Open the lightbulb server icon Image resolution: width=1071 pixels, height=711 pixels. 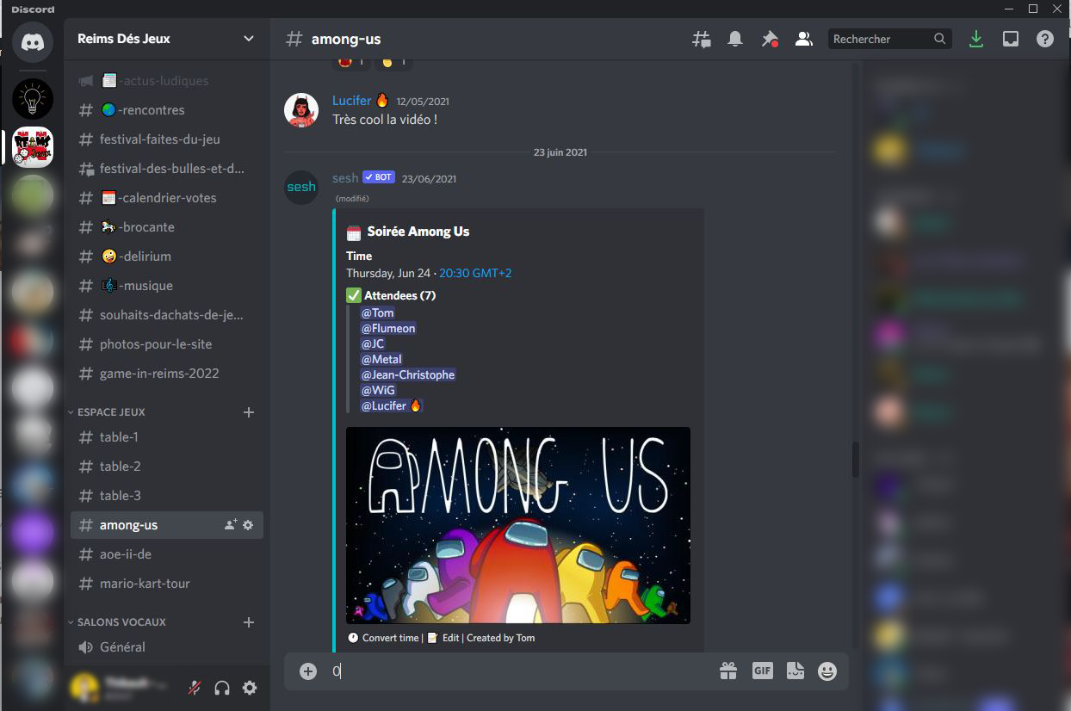[x=33, y=99]
